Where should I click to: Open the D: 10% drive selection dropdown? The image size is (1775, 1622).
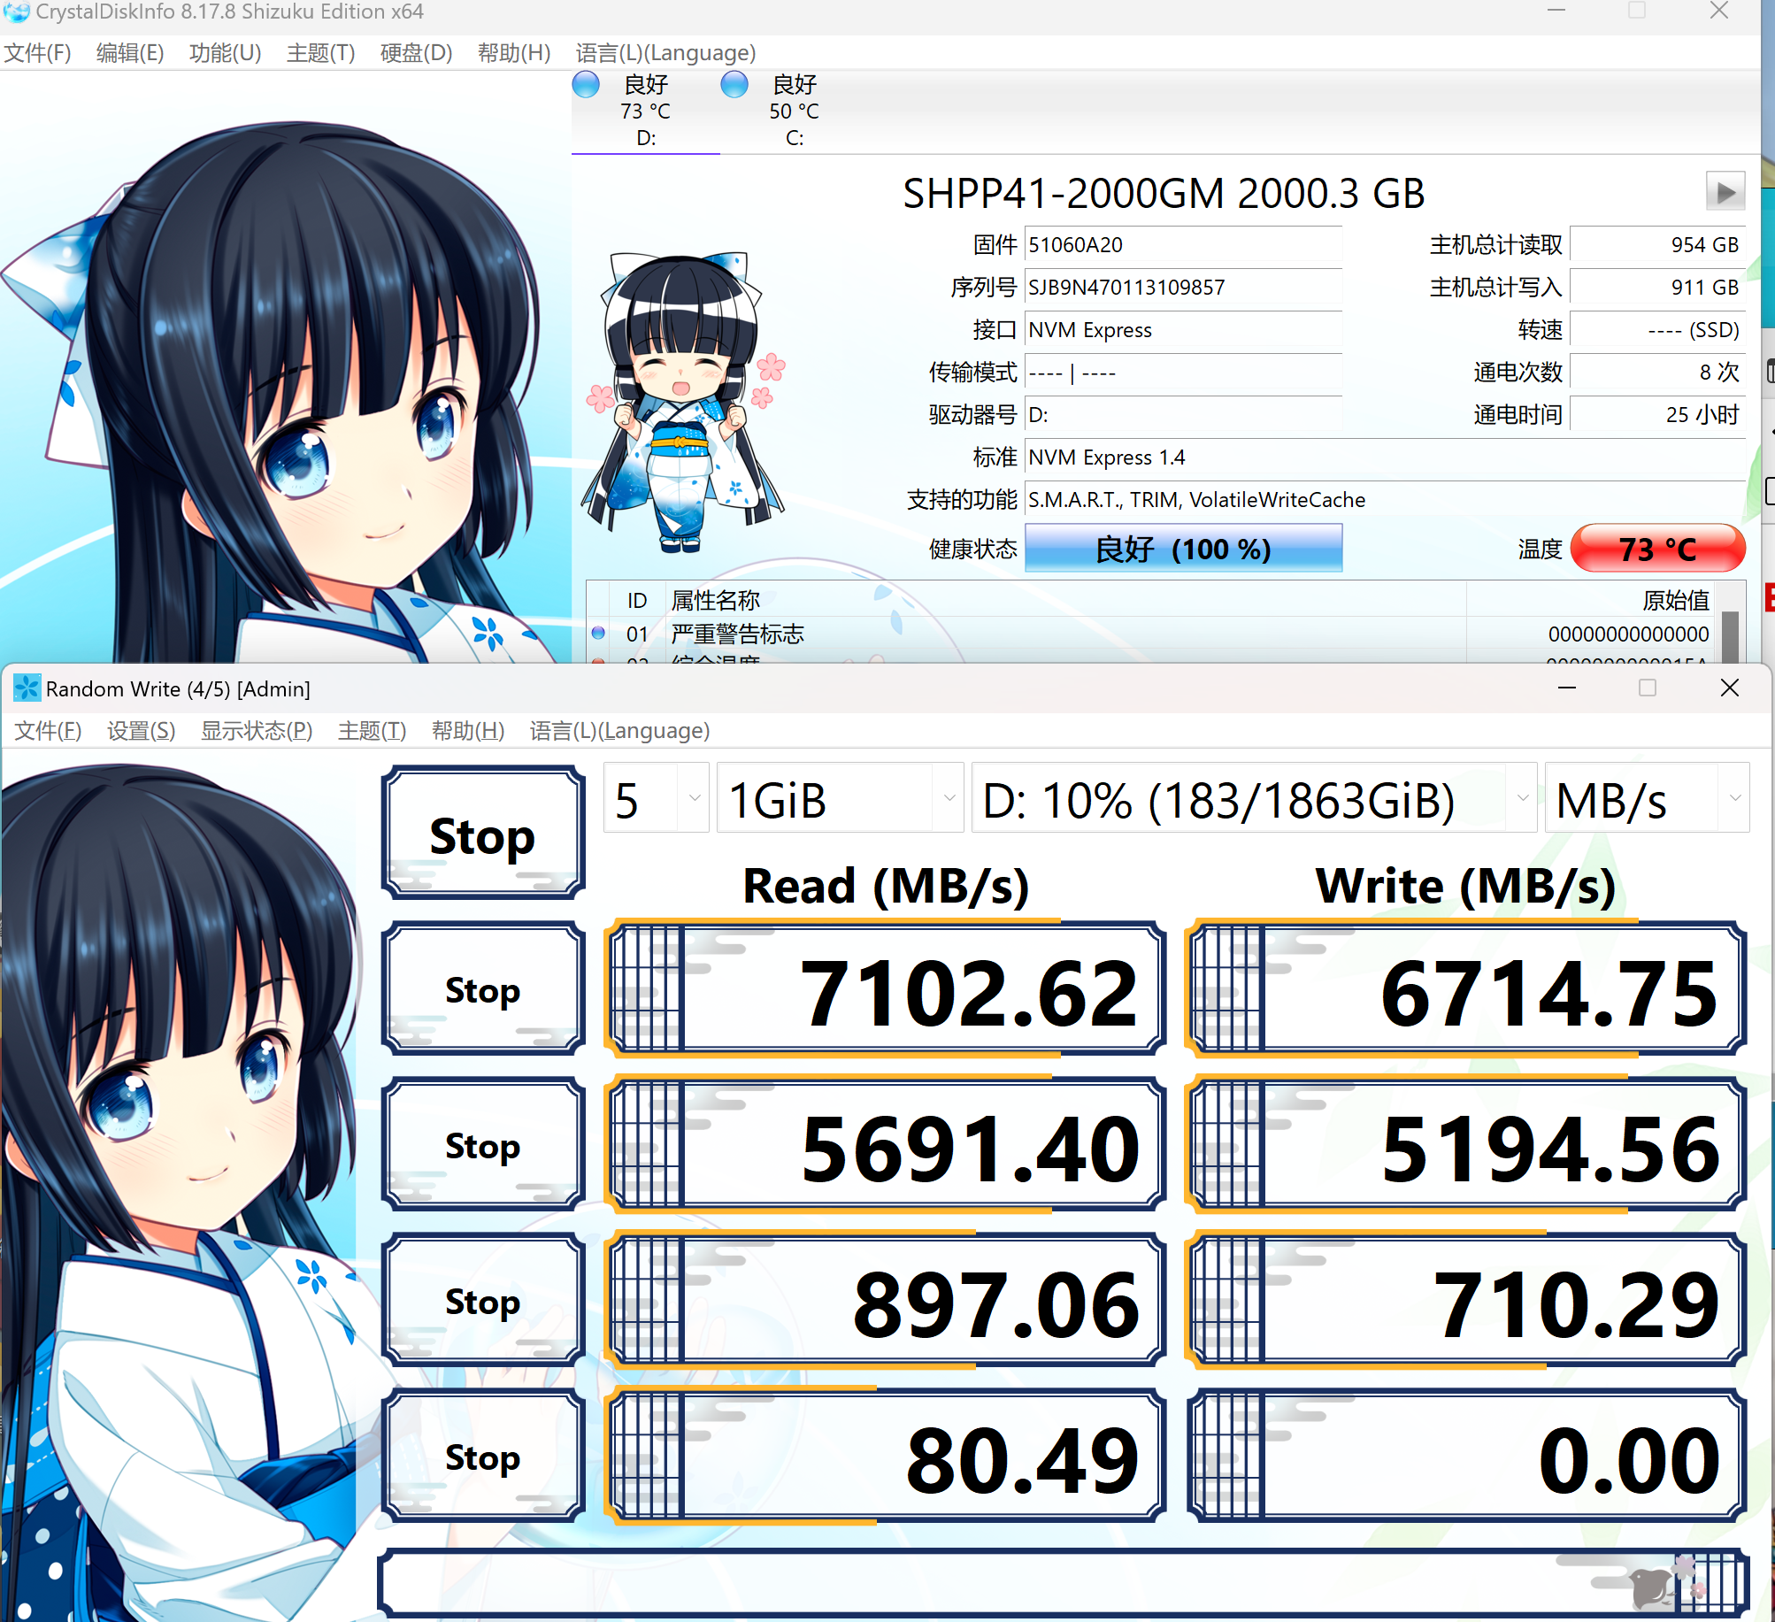click(x=1253, y=799)
